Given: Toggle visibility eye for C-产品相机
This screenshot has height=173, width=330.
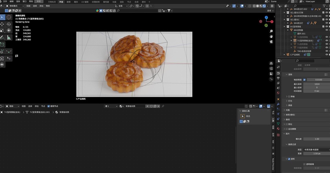Looking at the screenshot, I should [327, 55].
